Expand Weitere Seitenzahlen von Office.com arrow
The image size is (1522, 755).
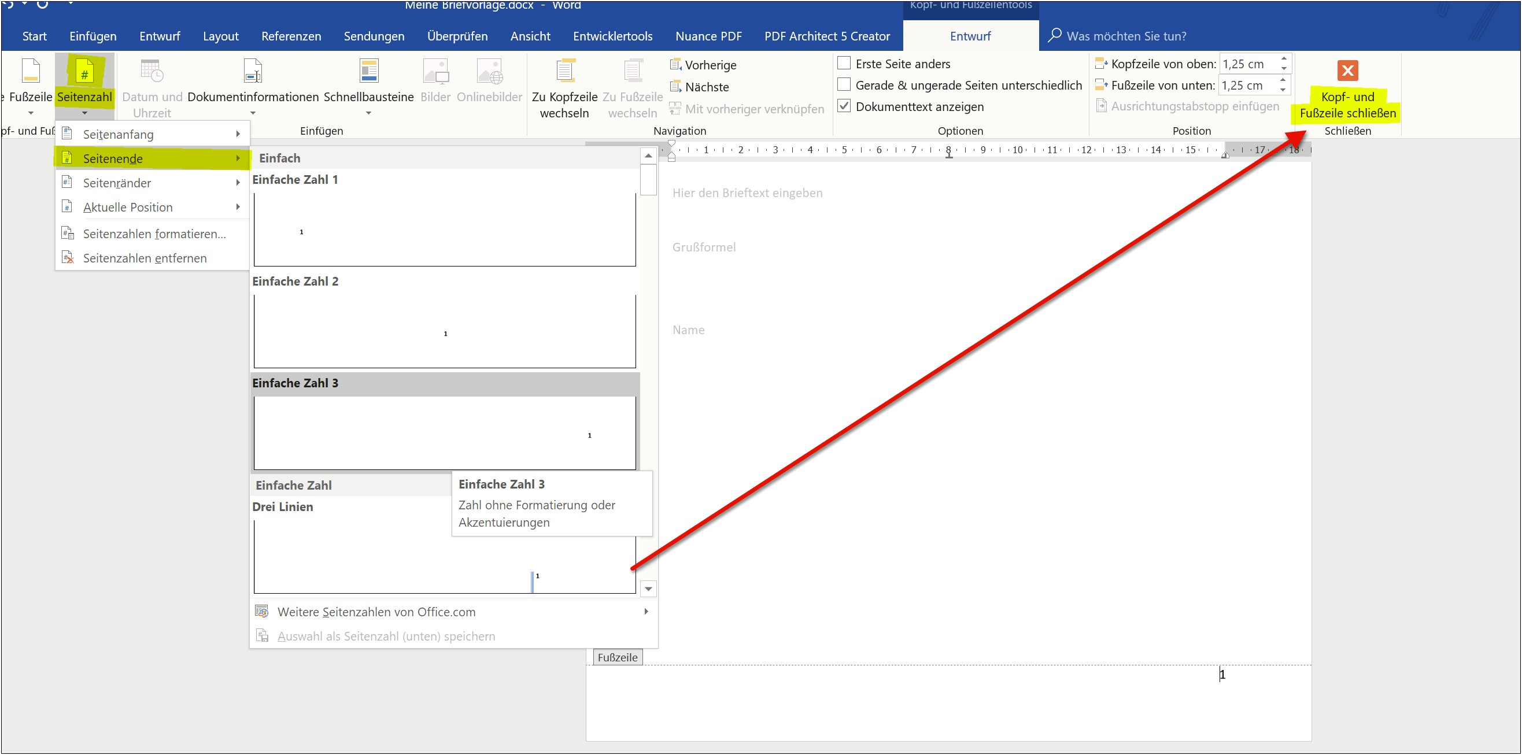point(646,612)
